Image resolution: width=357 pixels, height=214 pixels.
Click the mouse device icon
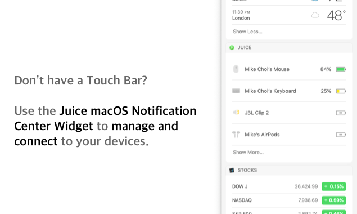[x=236, y=69]
